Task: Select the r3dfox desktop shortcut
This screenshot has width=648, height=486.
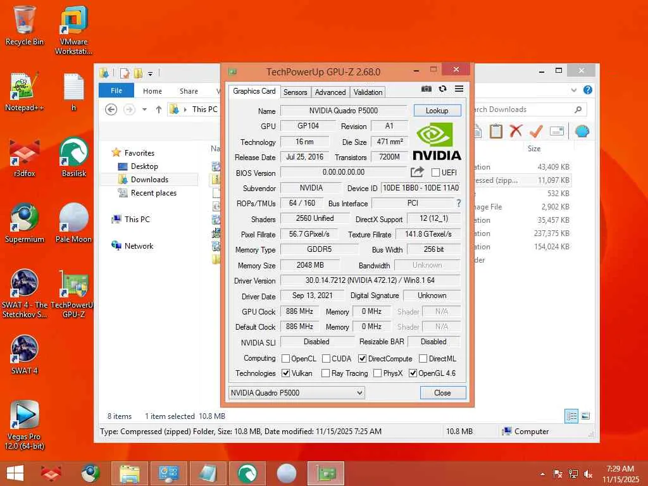Action: pos(25,158)
